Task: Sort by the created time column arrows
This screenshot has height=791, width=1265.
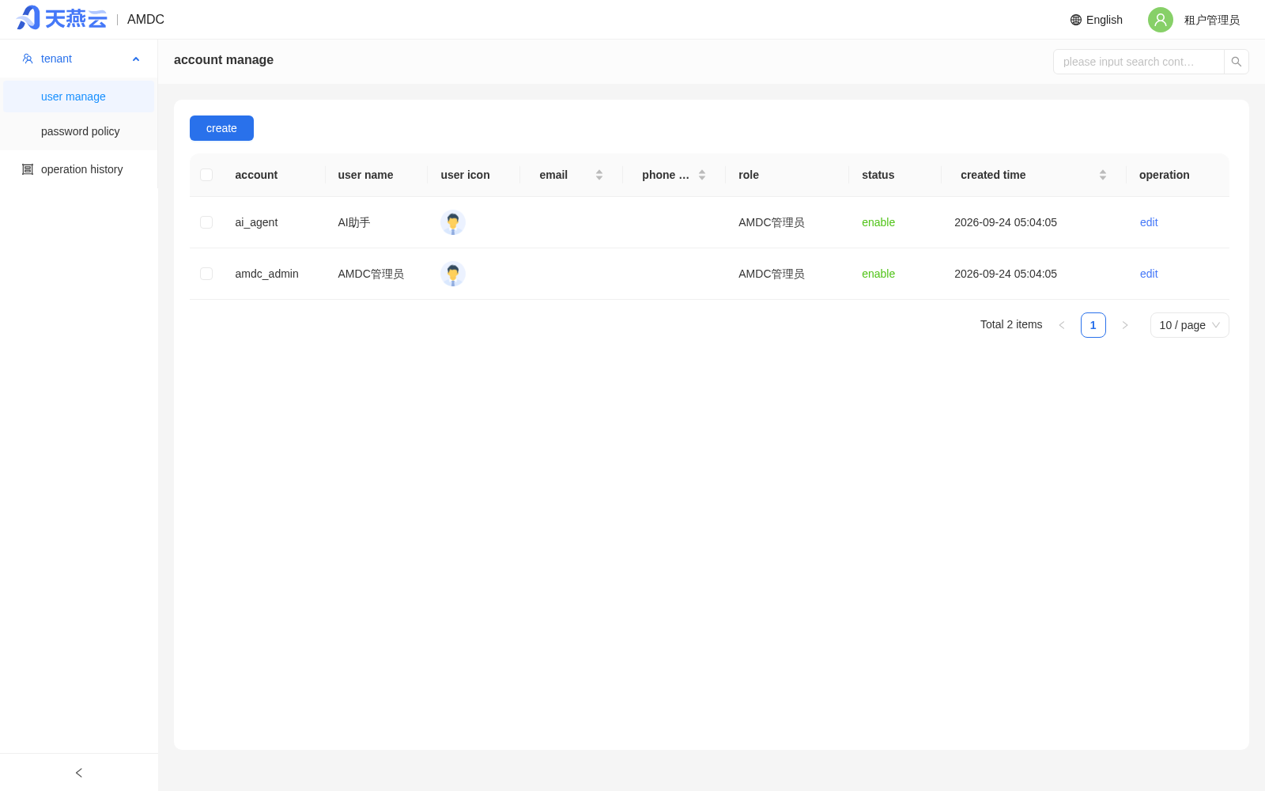Action: point(1103,175)
